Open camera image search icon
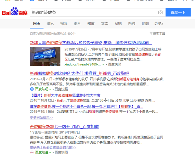This screenshot has width=195, height=156. [x=161, y=12]
